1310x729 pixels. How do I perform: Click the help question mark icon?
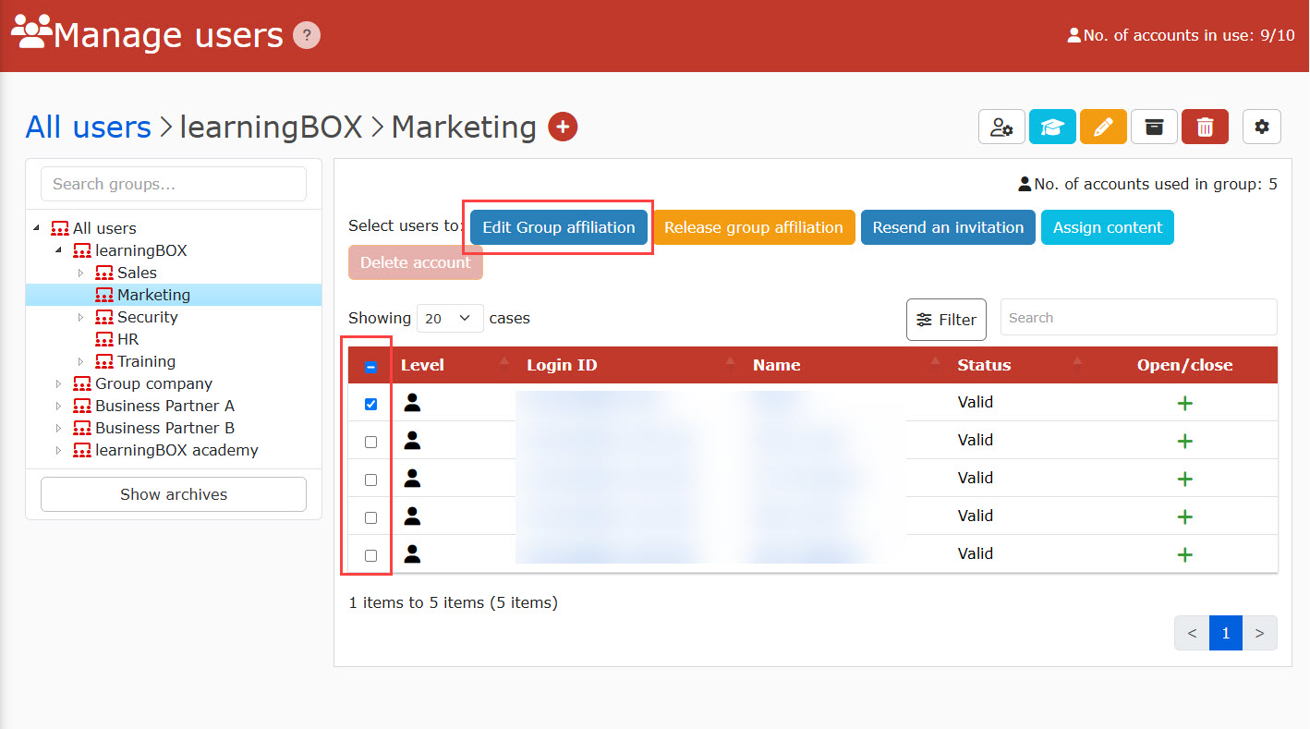307,36
